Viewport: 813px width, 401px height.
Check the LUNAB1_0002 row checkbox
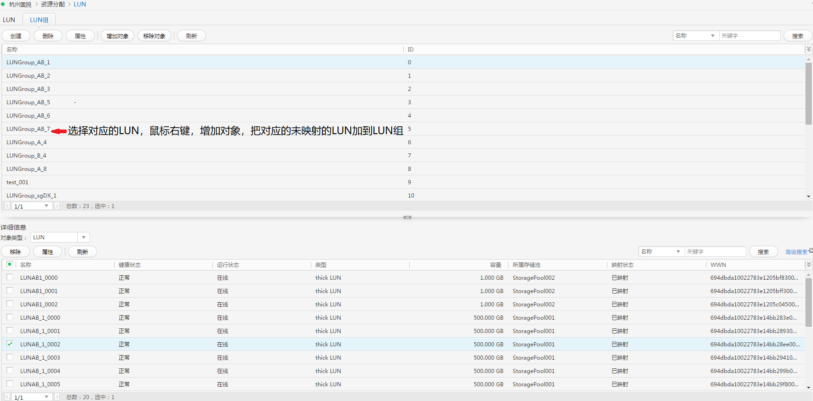coord(10,304)
